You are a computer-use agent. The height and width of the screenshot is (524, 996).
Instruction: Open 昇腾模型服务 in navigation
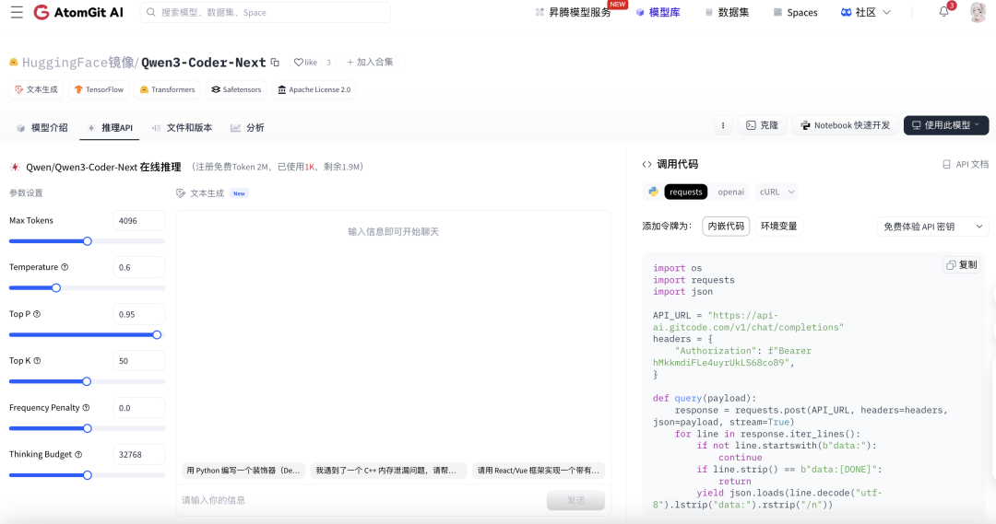[573, 12]
